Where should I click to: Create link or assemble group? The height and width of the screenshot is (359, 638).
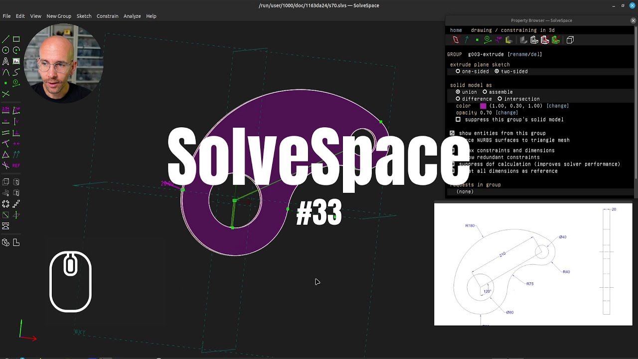tap(5, 226)
